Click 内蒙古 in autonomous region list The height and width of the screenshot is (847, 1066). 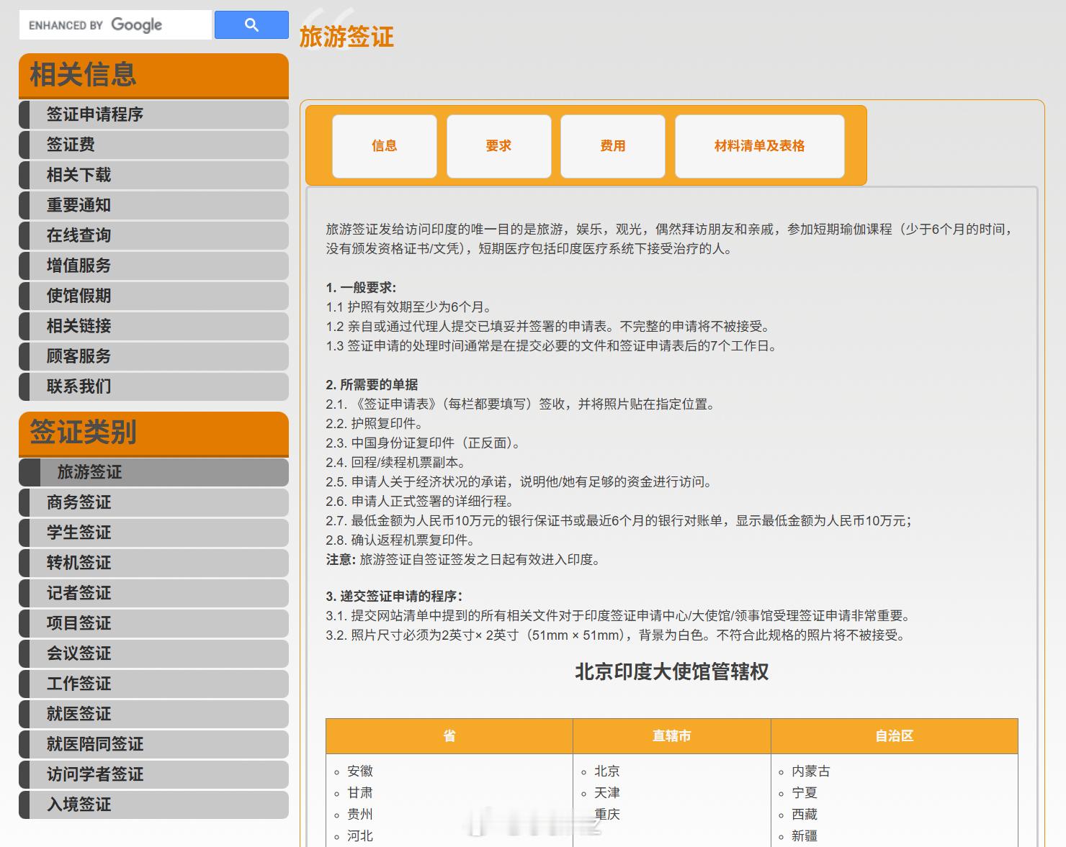click(811, 771)
